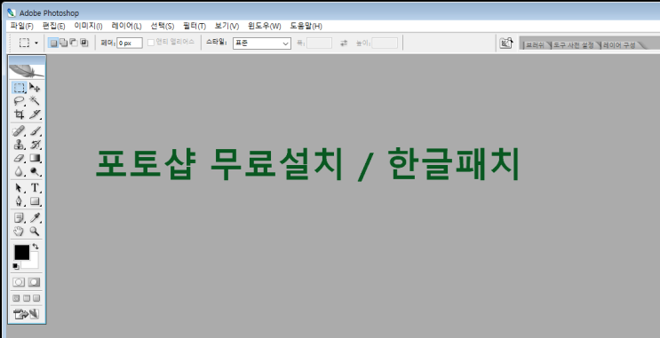The width and height of the screenshot is (660, 338).
Task: Select the Path Selection tool
Action: click(19, 188)
